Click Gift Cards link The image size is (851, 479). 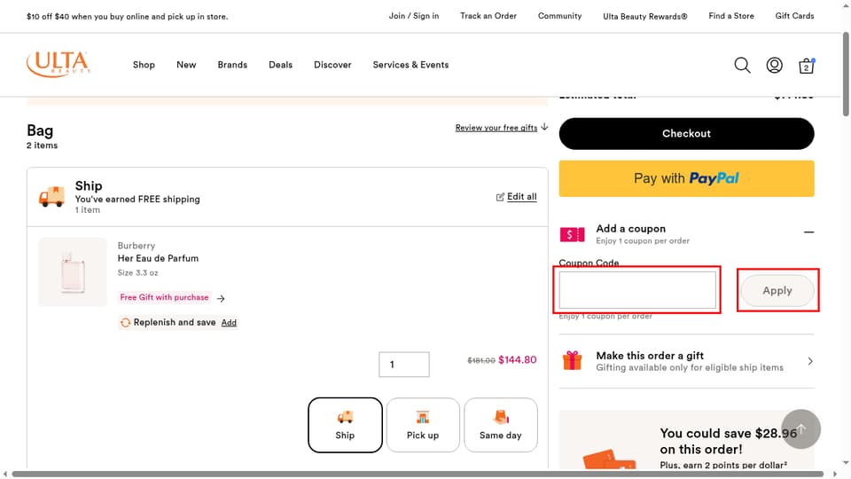(x=794, y=16)
